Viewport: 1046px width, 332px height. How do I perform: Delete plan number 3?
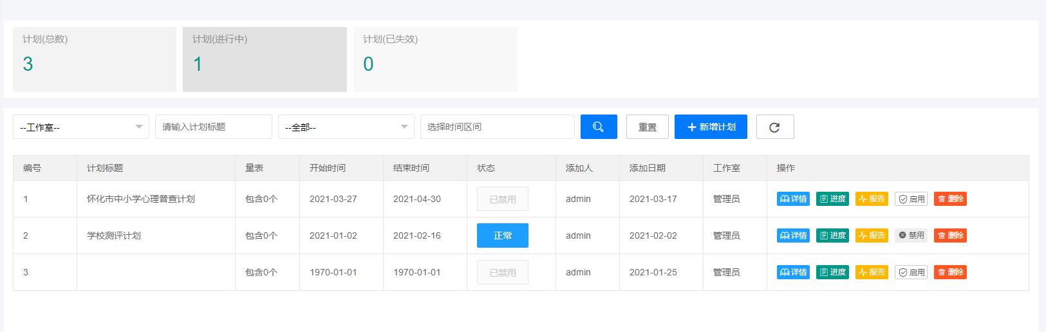tap(950, 272)
